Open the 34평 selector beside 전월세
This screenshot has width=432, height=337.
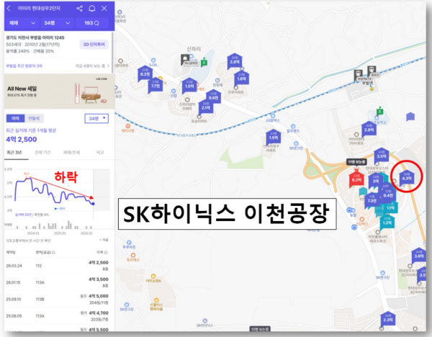coord(96,118)
